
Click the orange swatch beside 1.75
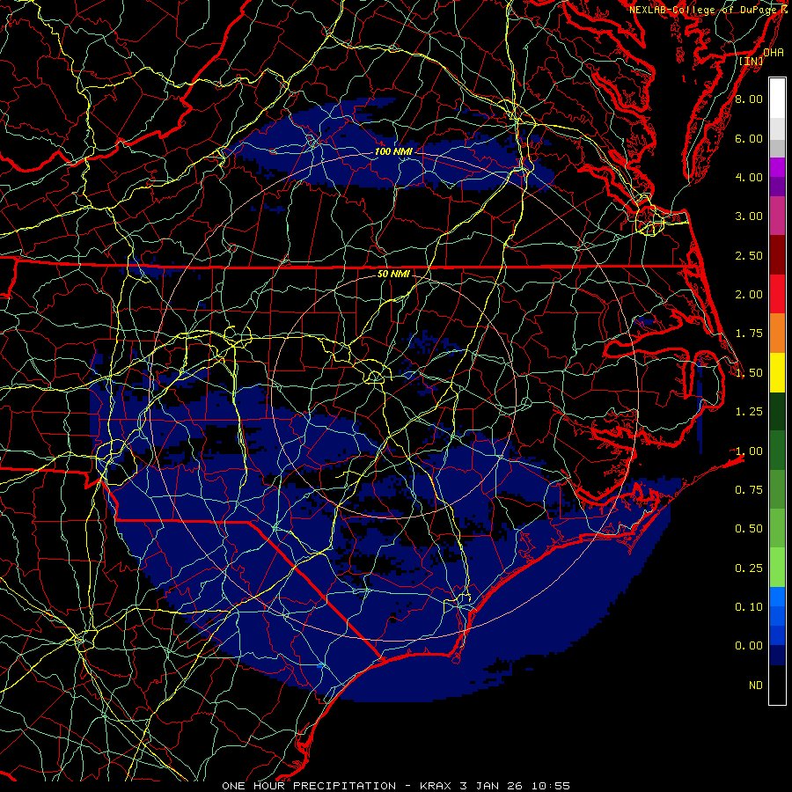click(777, 334)
